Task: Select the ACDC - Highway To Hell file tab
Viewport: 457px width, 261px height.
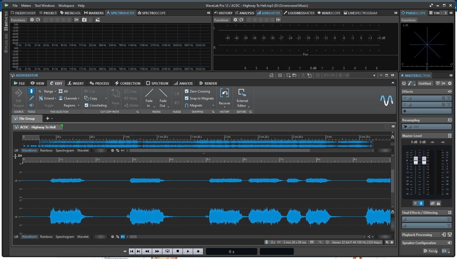Action: tap(38, 127)
